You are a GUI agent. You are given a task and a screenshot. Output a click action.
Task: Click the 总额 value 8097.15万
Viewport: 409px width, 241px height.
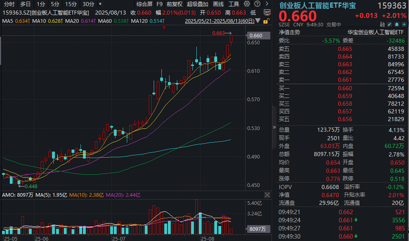(326, 154)
